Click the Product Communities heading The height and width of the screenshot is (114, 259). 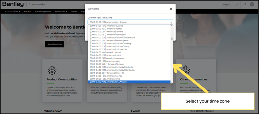(62, 79)
